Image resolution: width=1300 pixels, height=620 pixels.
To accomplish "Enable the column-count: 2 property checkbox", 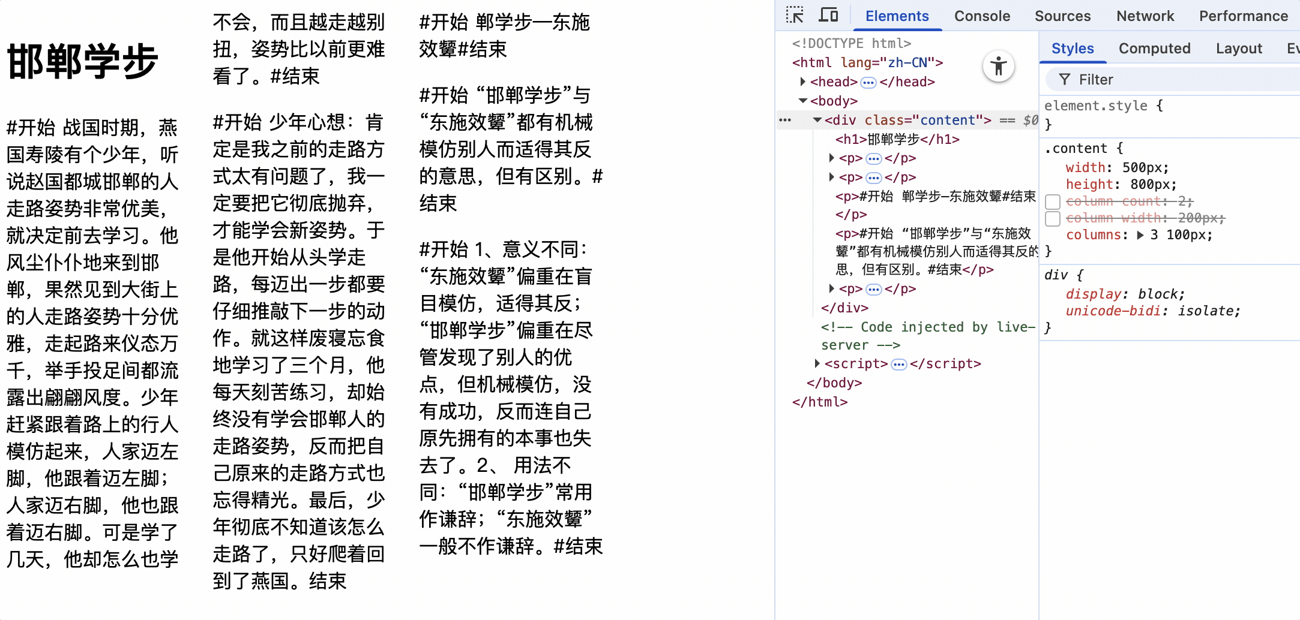I will tap(1053, 202).
